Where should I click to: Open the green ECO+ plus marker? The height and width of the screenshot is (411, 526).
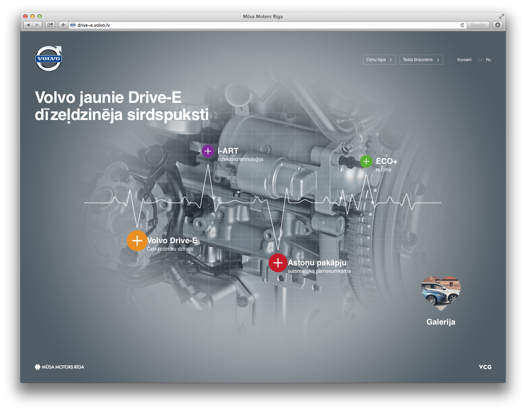coord(366,161)
